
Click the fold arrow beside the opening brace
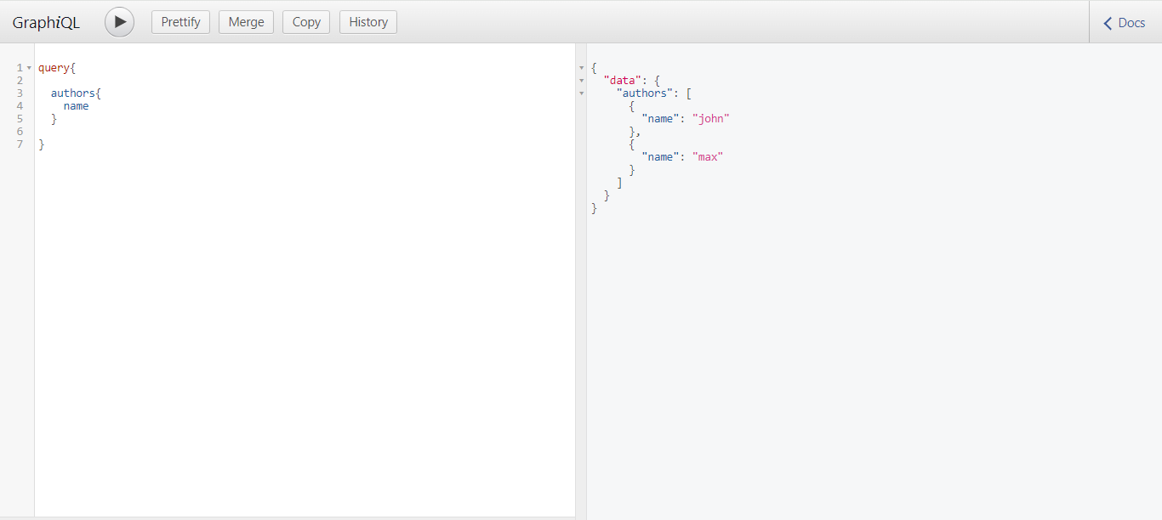(581, 68)
